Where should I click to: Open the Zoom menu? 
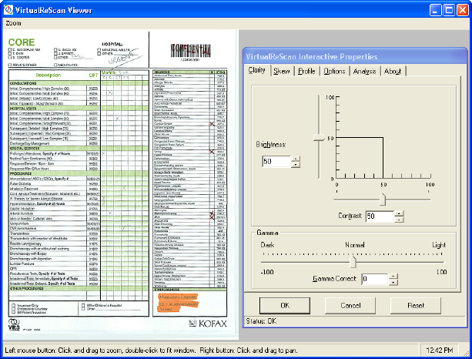tap(14, 22)
